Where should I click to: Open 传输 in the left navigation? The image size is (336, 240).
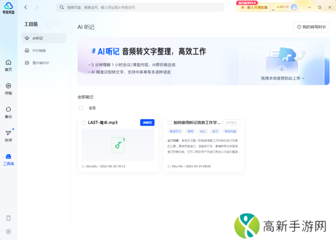8,89
